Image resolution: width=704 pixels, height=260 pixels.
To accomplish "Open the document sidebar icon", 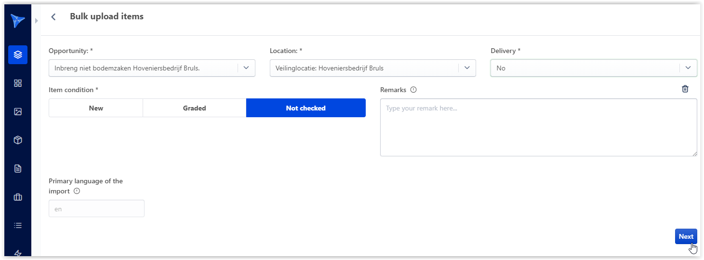I will coord(18,168).
